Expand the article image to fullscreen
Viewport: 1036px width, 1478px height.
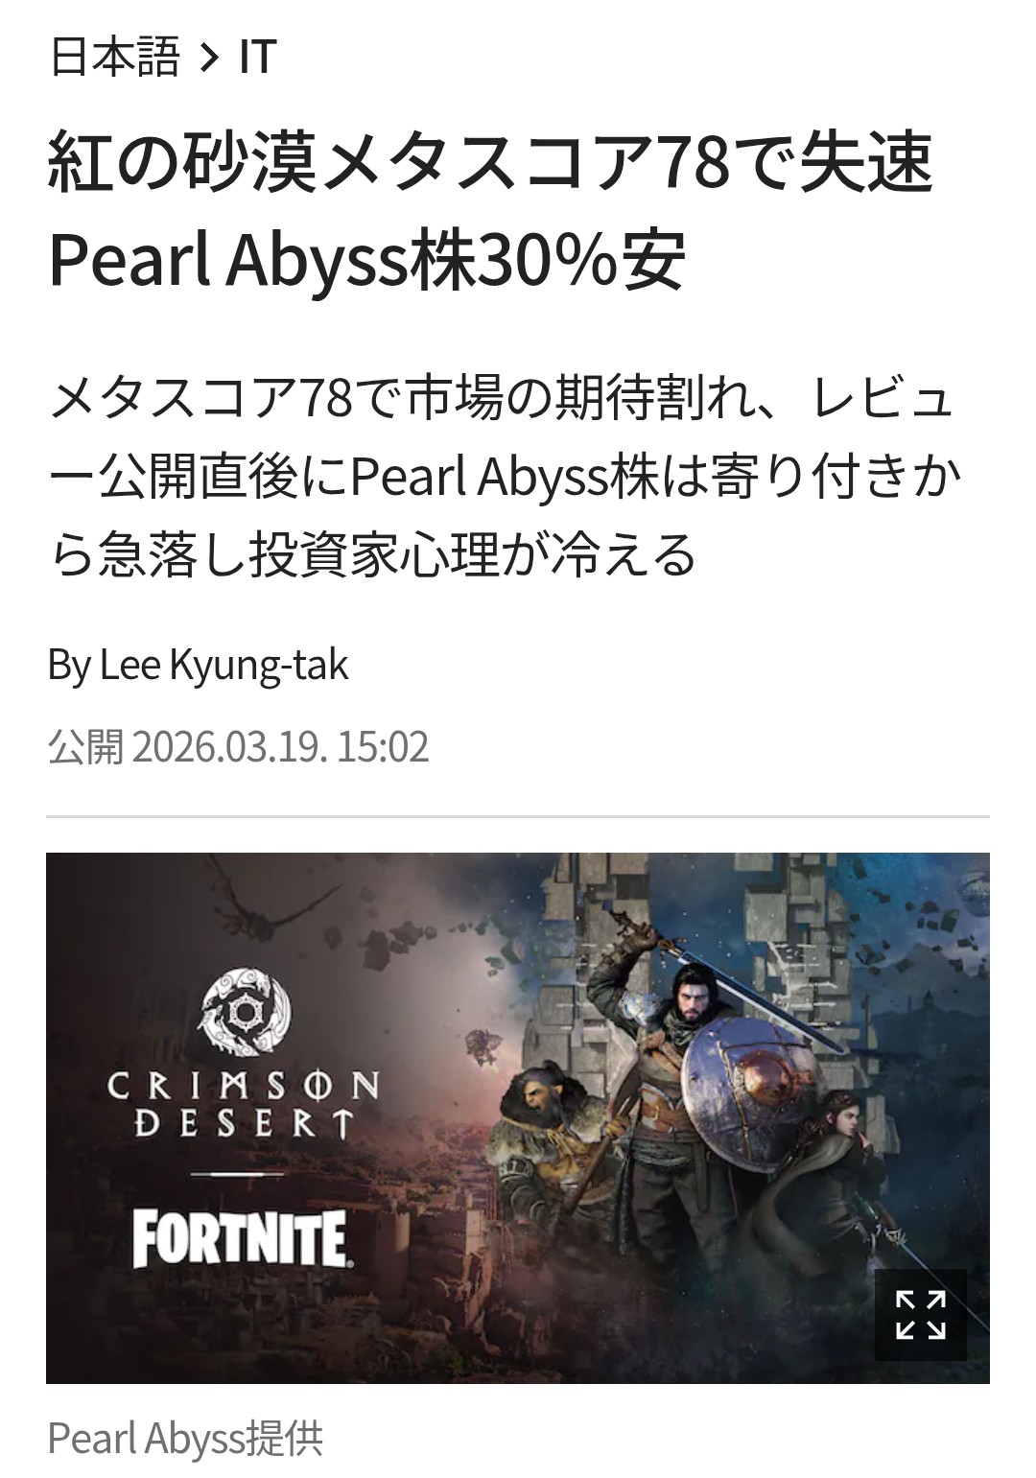point(920,1314)
